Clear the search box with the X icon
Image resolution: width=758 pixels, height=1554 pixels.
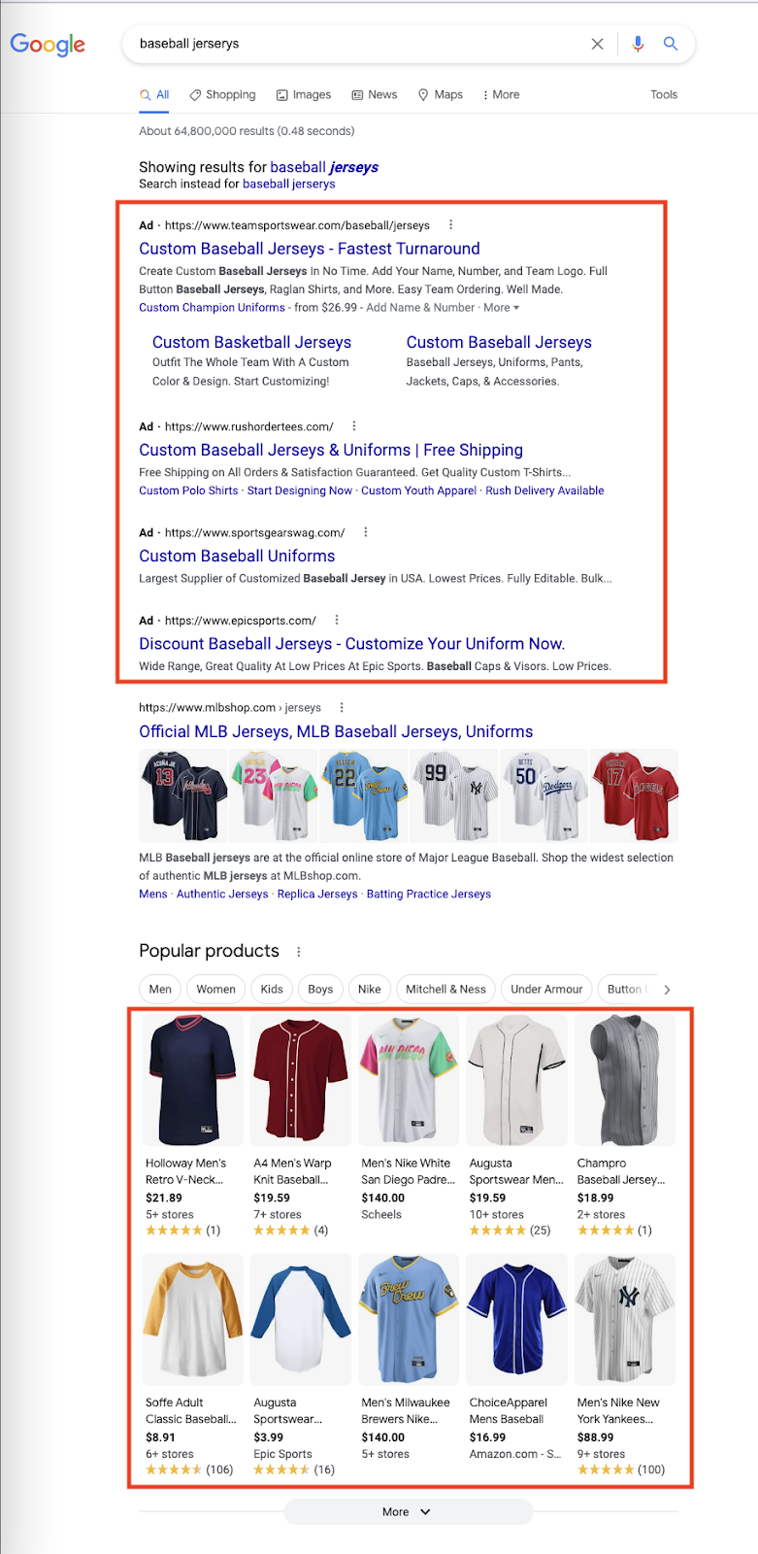597,44
